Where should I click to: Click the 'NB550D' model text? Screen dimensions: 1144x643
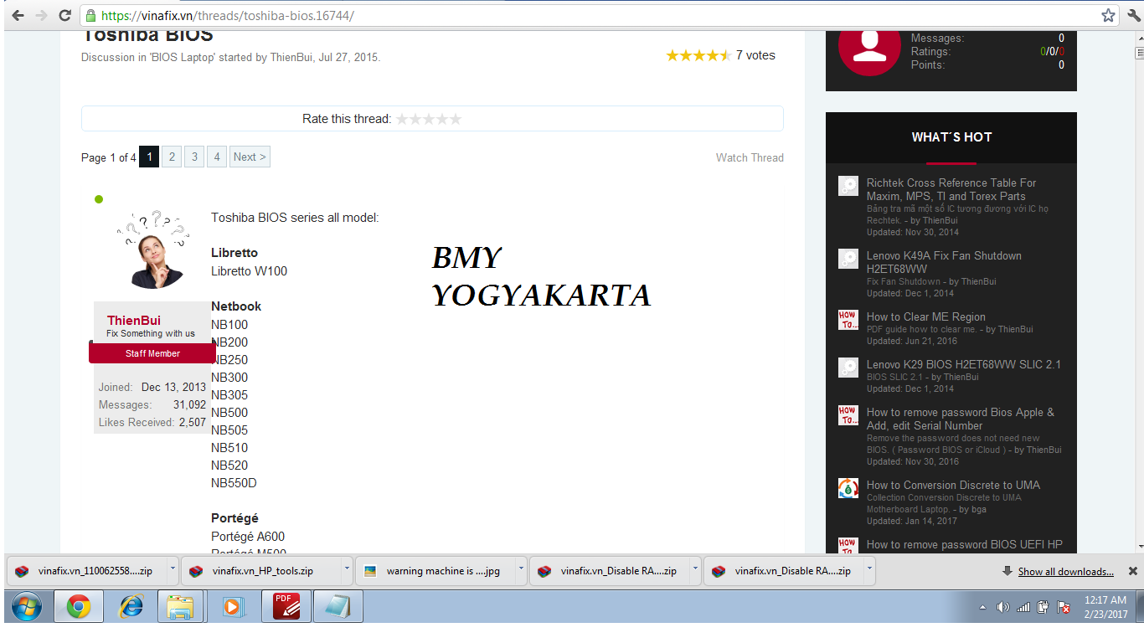coord(234,483)
